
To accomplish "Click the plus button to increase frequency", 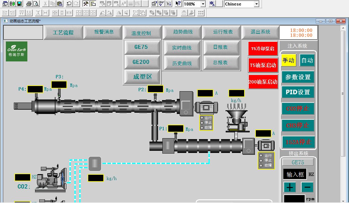I will tap(290, 187).
